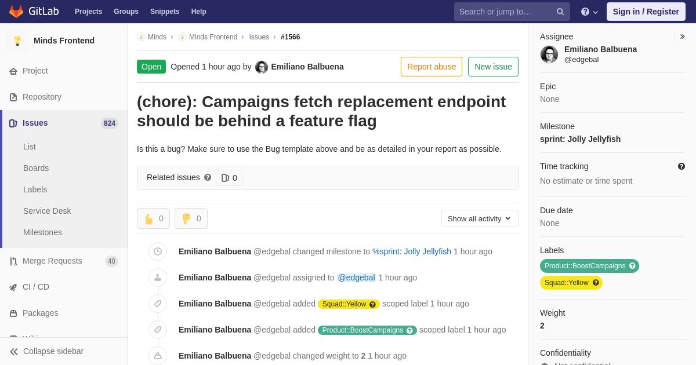Select Labels under Issues
Screen dimensions: 696x365
click(x=35, y=189)
